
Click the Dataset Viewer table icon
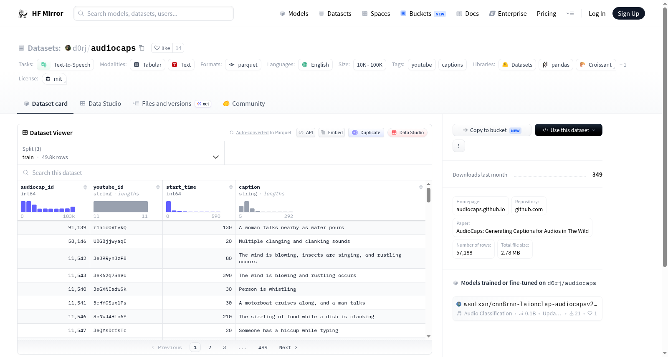(25, 132)
